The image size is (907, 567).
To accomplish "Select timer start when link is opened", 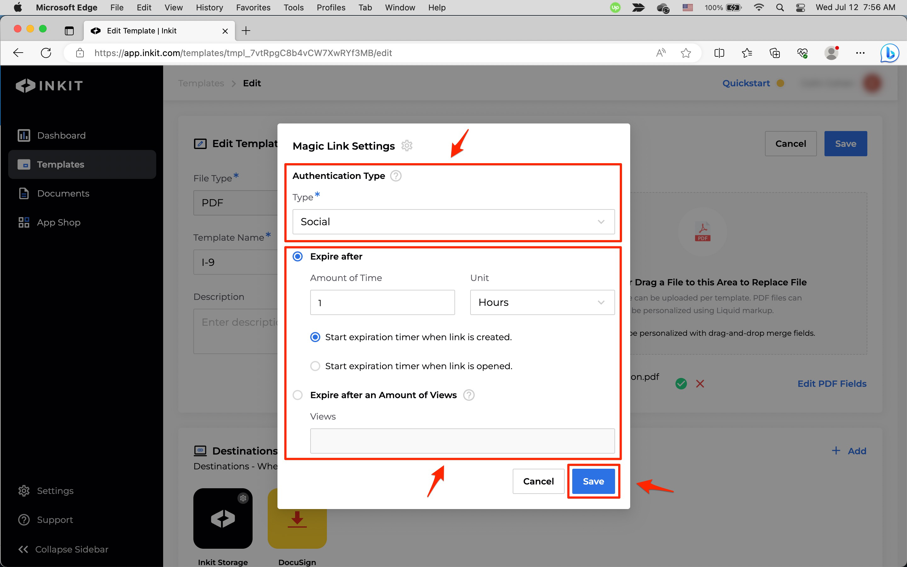I will tap(315, 366).
